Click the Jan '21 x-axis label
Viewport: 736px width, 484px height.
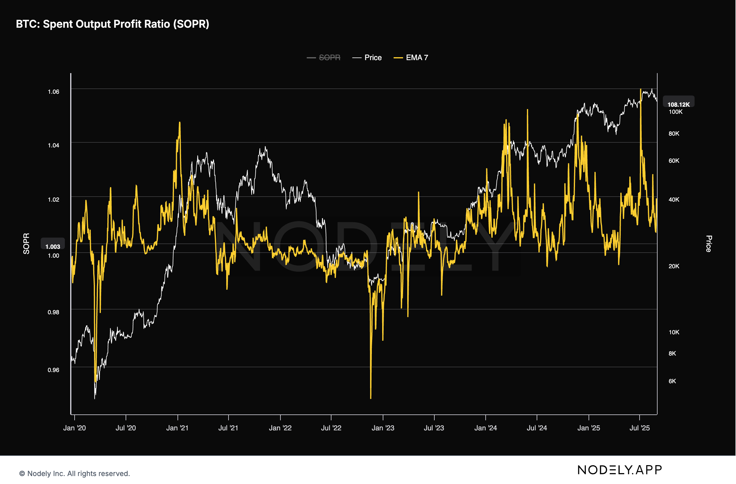pyautogui.click(x=177, y=428)
